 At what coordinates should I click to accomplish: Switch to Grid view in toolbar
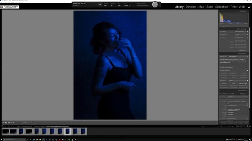[x=4, y=123]
